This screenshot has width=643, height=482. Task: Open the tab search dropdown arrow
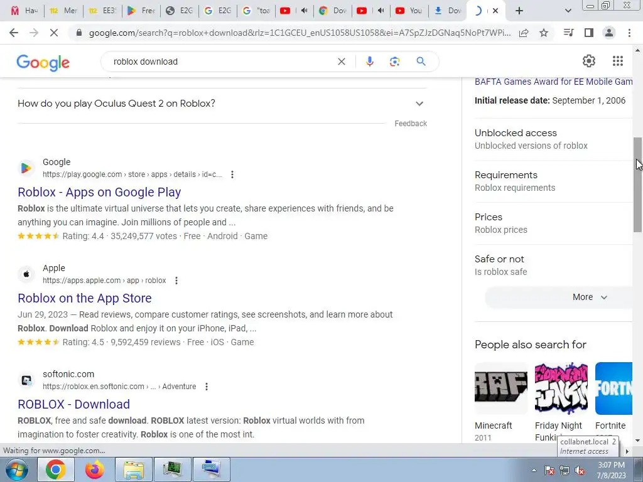click(568, 11)
